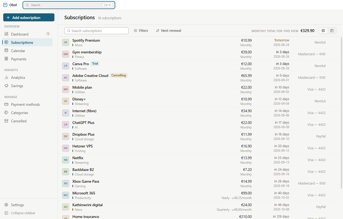This screenshot has width=343, height=219.
Task: Click the Savings piggy bank icon
Action: pos(6,85)
